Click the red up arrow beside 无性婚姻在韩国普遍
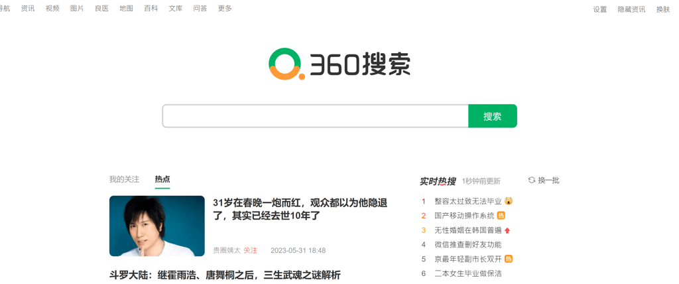Viewport: 679px width, 284px height. pos(507,230)
